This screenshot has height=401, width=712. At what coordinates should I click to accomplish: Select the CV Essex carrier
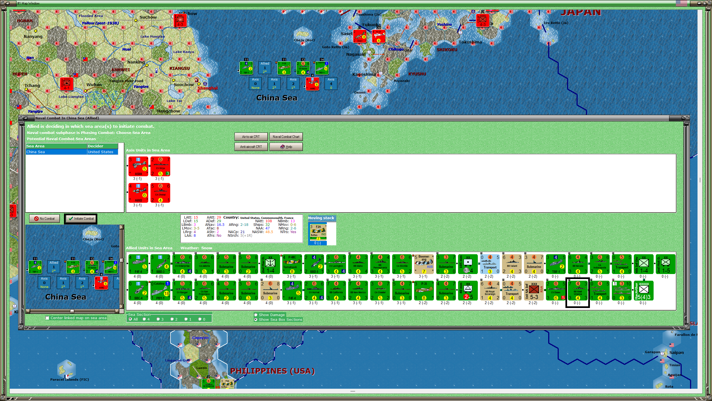click(556, 290)
